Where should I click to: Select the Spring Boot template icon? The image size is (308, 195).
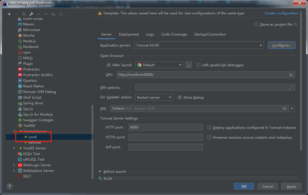coord(20,103)
